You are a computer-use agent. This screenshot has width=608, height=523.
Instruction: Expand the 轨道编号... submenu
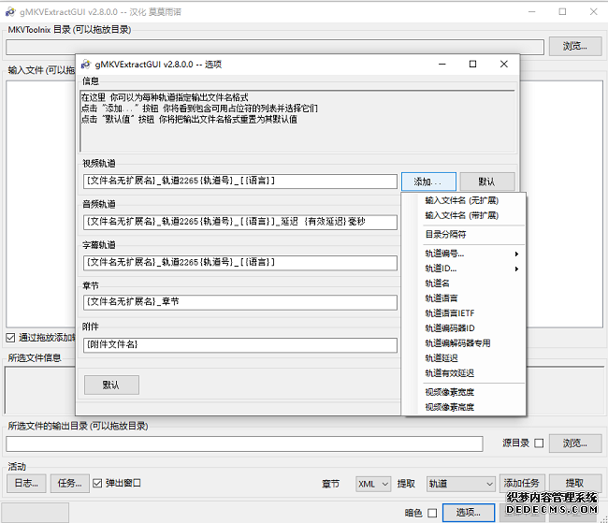tap(470, 254)
